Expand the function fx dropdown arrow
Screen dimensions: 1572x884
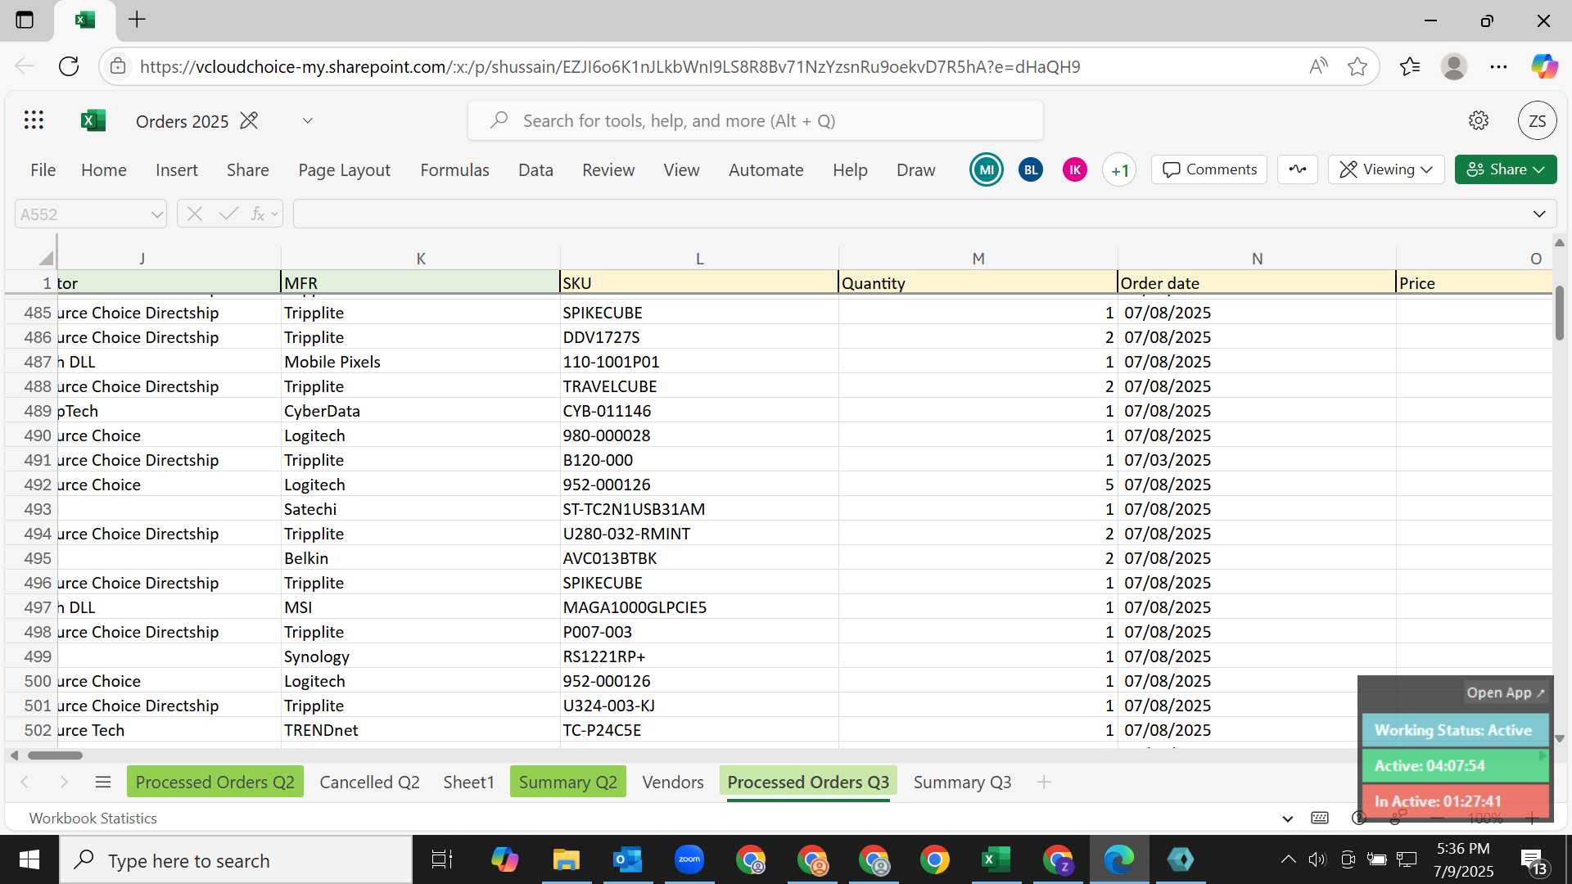tap(274, 214)
